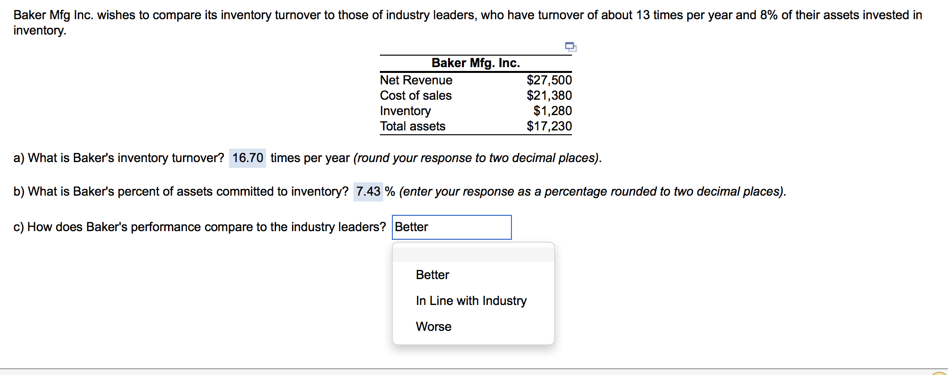Choose In Line with Industry option

pyautogui.click(x=471, y=301)
